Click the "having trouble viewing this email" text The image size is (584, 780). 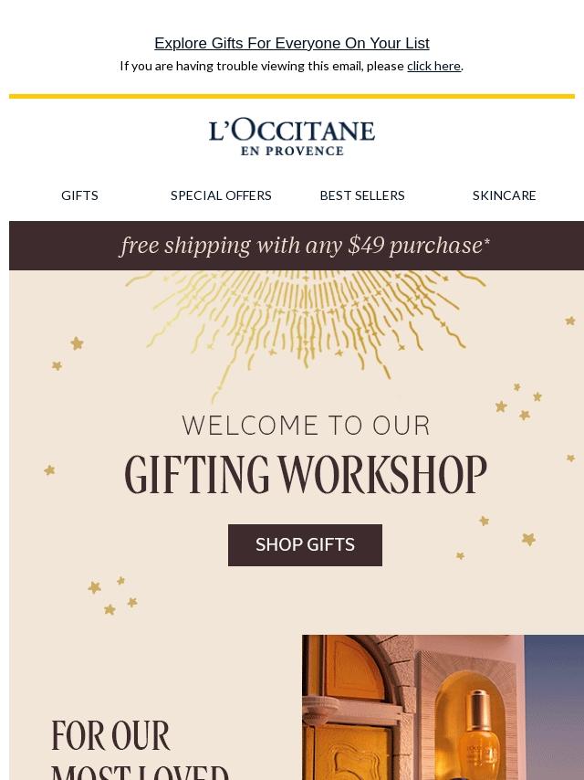click(x=262, y=66)
